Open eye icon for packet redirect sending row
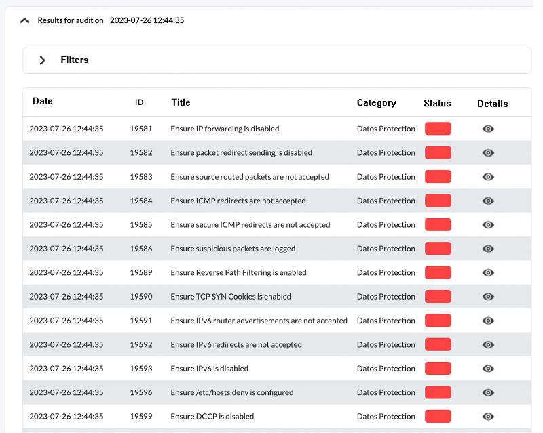The image size is (543, 433). tap(488, 153)
